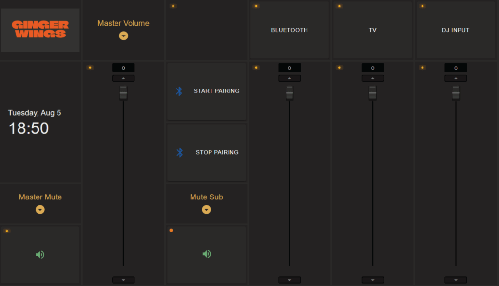Decrease TV level with bottom arrow
Image resolution: width=499 pixels, height=286 pixels.
pyautogui.click(x=373, y=280)
